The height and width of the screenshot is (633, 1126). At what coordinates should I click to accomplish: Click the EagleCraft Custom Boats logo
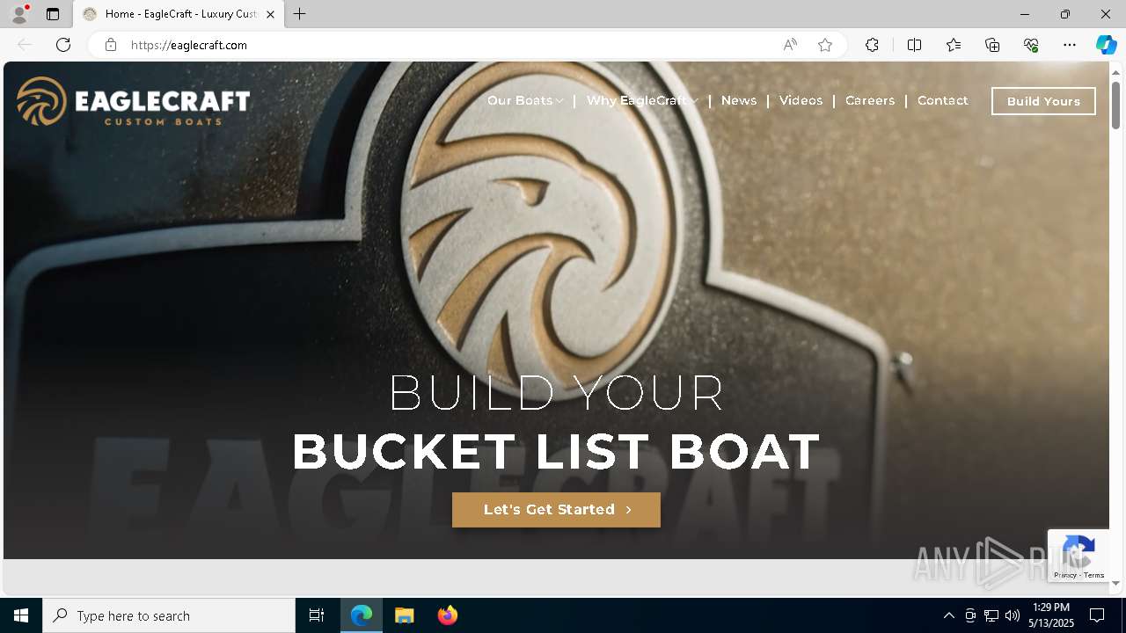pyautogui.click(x=133, y=101)
